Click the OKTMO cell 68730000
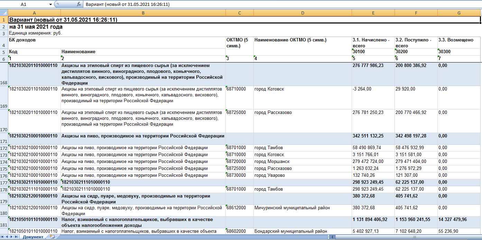 [x=240, y=175]
